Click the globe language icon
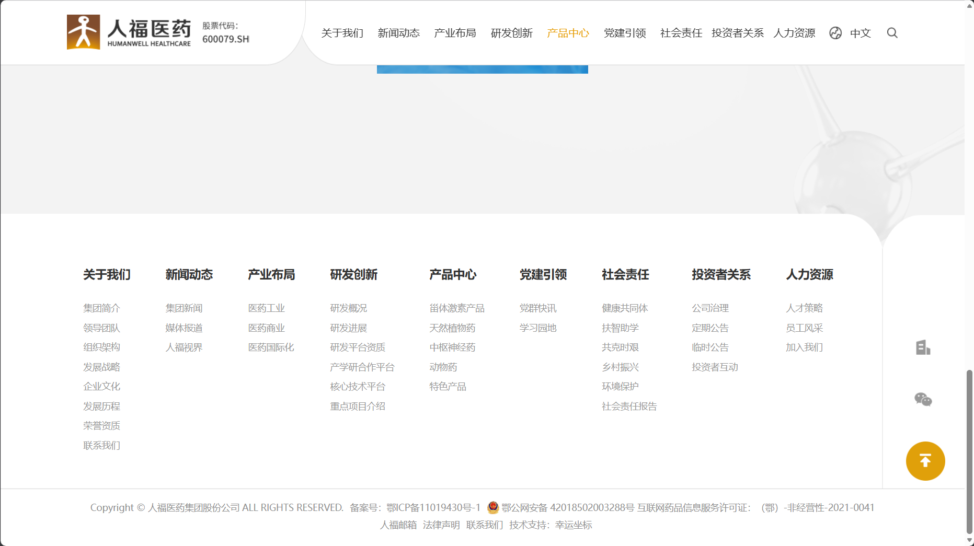Image resolution: width=974 pixels, height=546 pixels. (835, 33)
